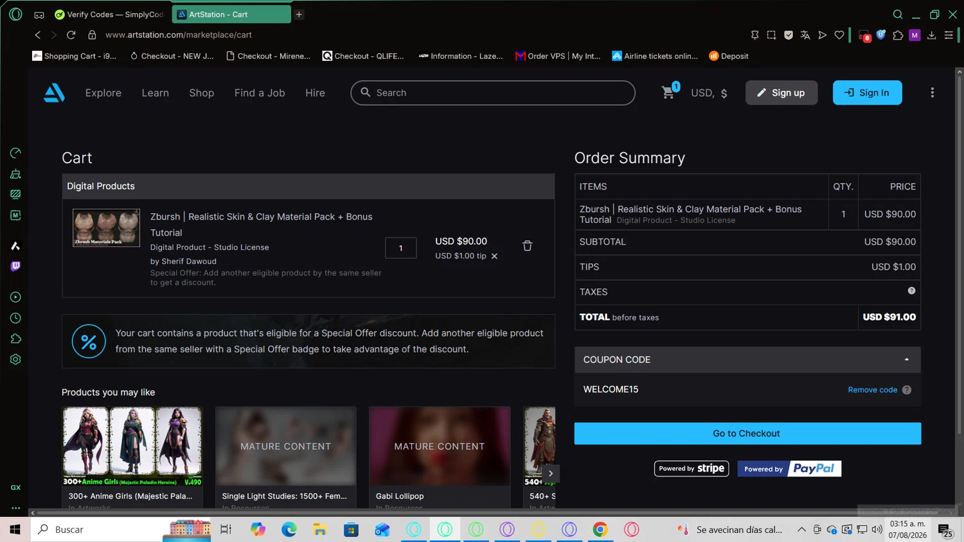Image resolution: width=964 pixels, height=542 pixels.
Task: Open Zbrush Materials Pack thumbnail
Action: pyautogui.click(x=106, y=228)
